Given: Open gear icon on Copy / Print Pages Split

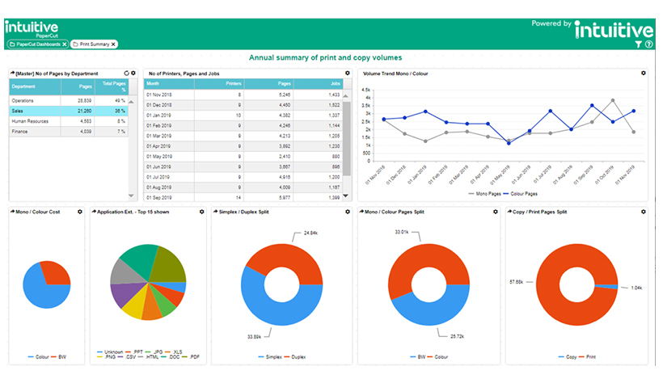Looking at the screenshot, I should (x=644, y=212).
